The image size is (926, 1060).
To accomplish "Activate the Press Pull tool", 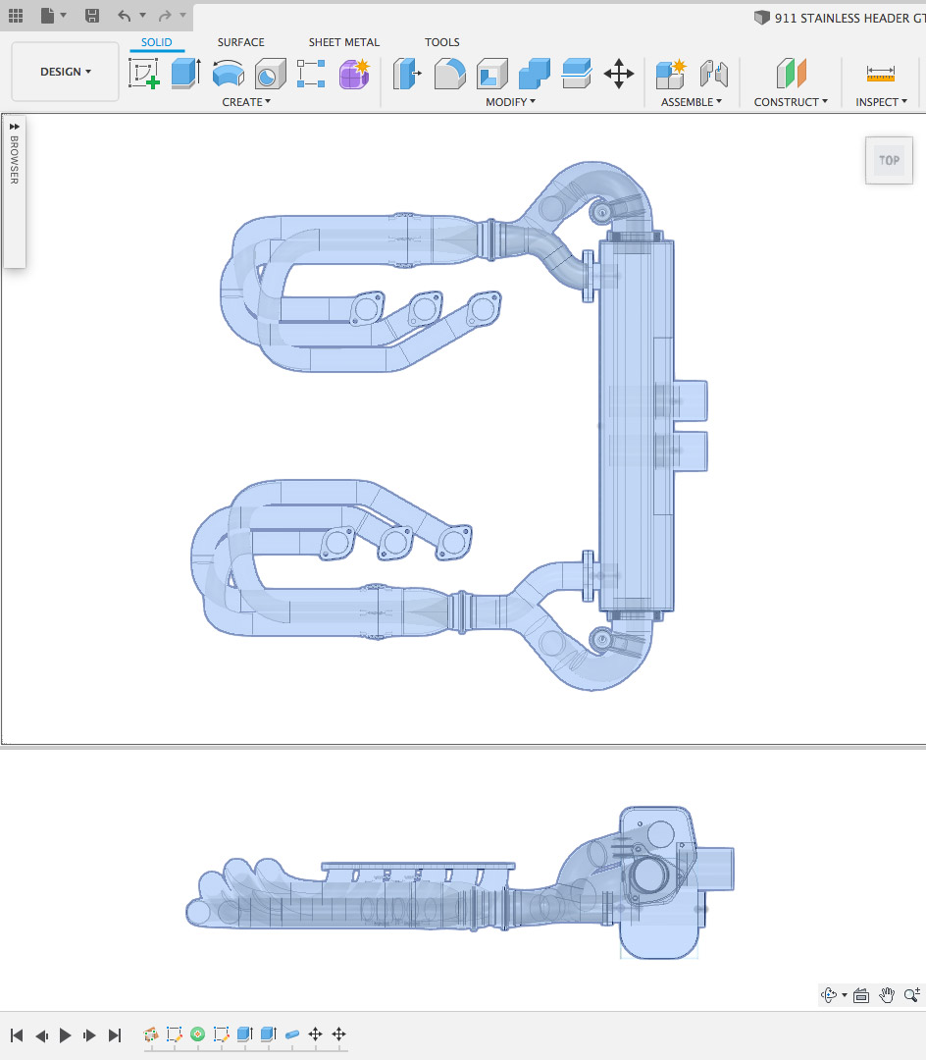I will pos(407,73).
